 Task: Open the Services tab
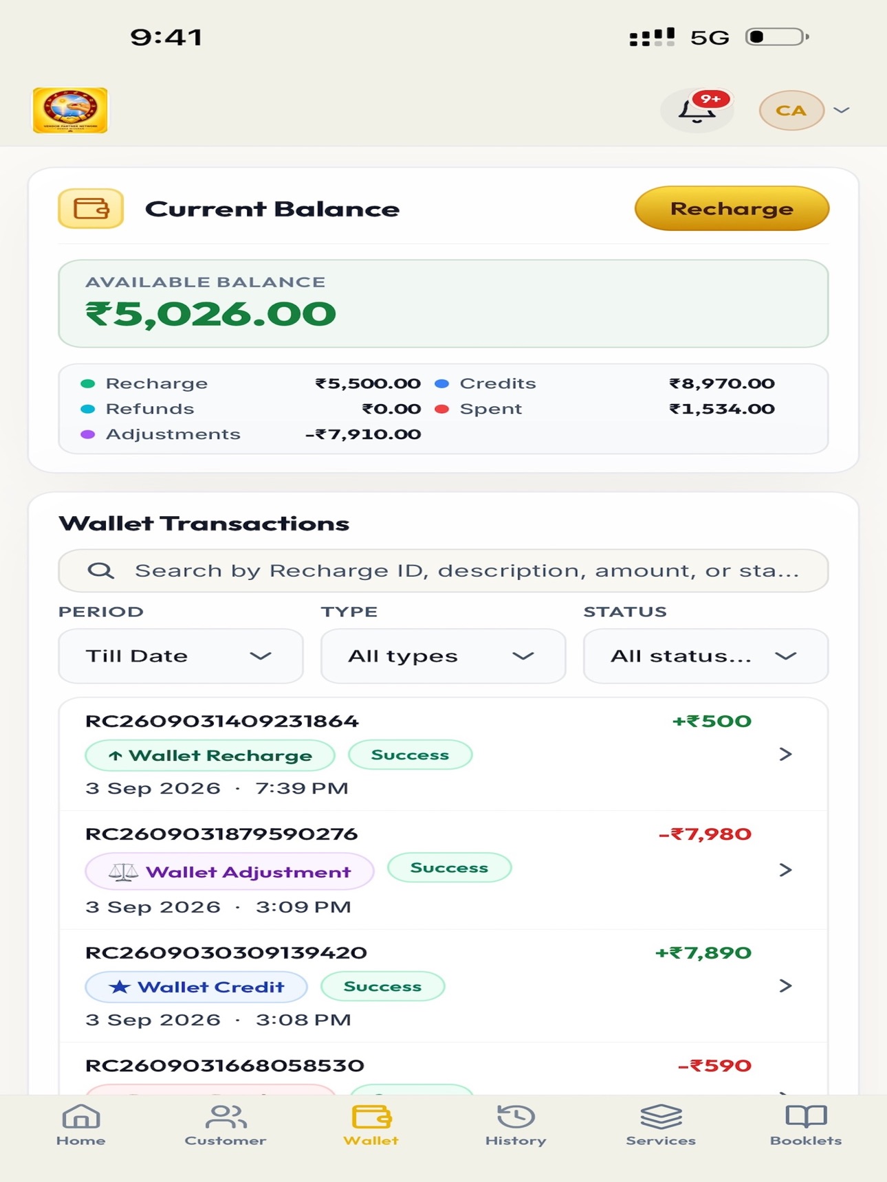click(x=661, y=1126)
